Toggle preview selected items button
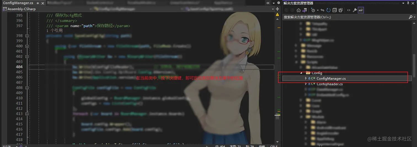 361,10
